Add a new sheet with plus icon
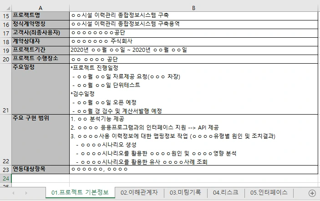The height and width of the screenshot is (201, 320). [x=312, y=193]
